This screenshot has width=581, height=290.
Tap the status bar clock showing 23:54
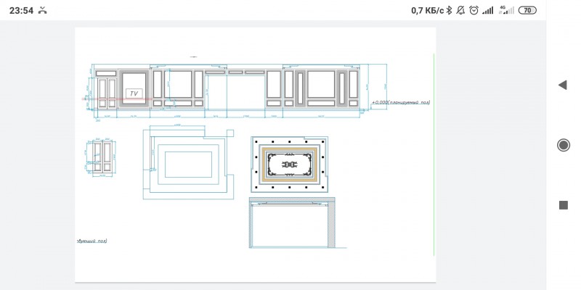click(21, 10)
